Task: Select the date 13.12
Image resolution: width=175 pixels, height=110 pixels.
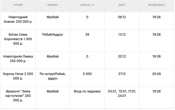Action: tap(122, 35)
